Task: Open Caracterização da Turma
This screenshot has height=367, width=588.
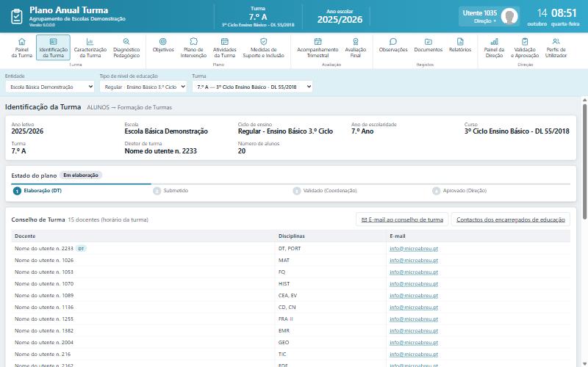Action: 90,48
